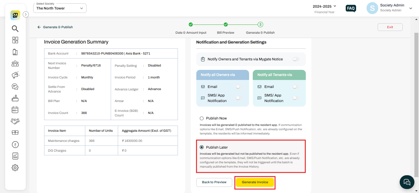Viewport: 419px width, 193px height.
Task: Click the Notification and Generation Settings heading
Action: tap(231, 42)
